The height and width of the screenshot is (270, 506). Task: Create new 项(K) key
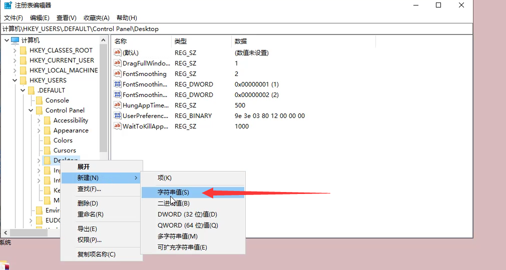coord(193,178)
